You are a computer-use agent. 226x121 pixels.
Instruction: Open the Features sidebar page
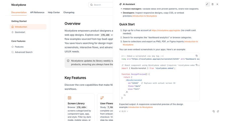click(28, 47)
